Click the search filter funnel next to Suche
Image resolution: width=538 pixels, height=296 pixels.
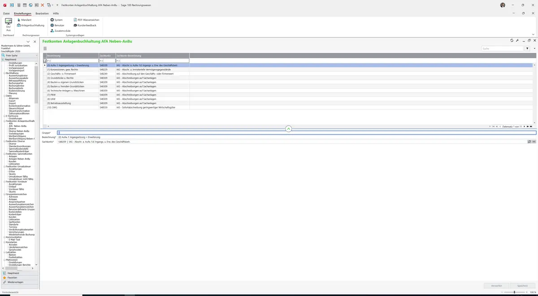tap(528, 48)
